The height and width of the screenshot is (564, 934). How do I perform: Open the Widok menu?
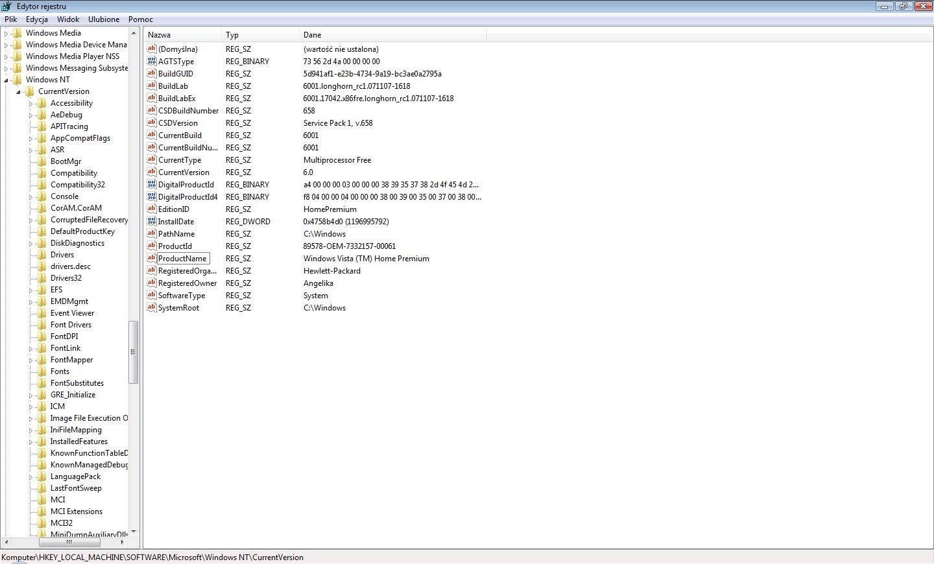tap(68, 19)
